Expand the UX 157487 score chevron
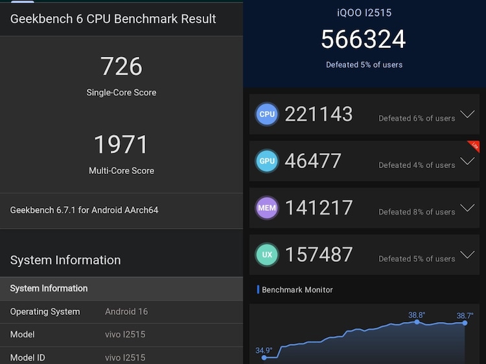The width and height of the screenshot is (486, 364). 467,255
